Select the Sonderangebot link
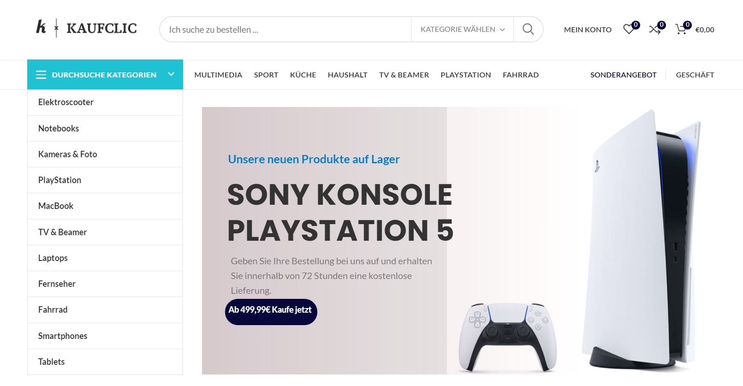743x386 pixels. pyautogui.click(x=623, y=75)
